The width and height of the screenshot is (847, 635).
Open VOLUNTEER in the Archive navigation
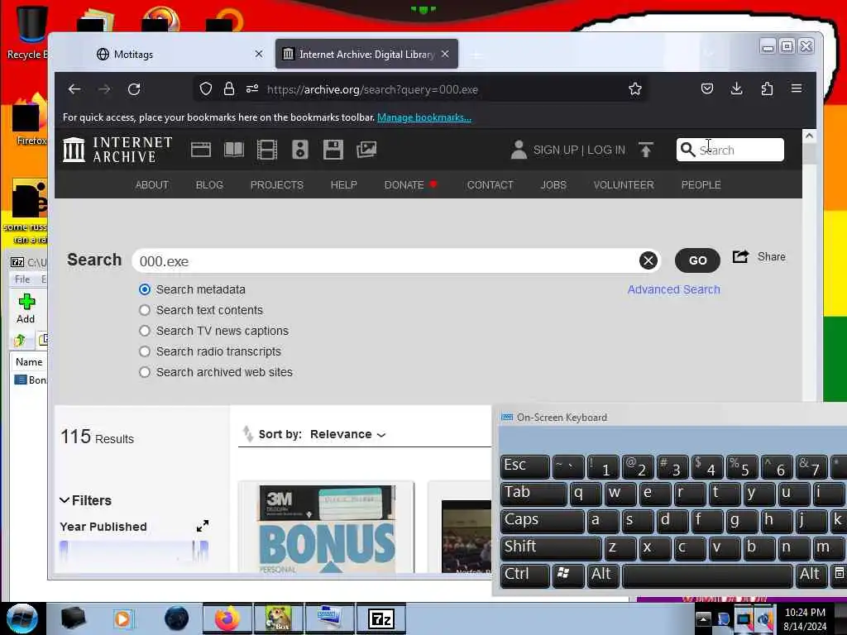point(624,184)
